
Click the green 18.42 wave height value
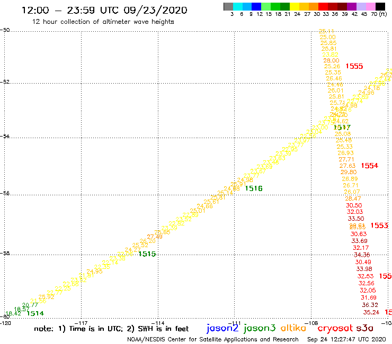(x=13, y=313)
